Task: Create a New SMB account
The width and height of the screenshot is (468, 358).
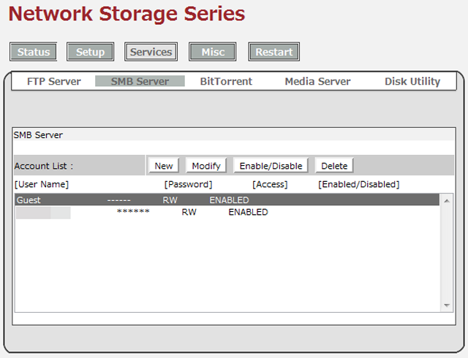Action: 164,166
